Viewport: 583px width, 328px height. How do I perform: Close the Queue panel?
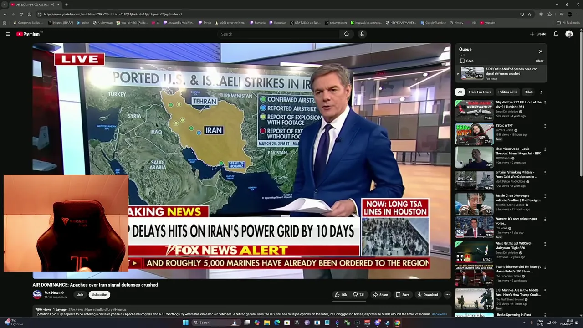coord(541,51)
